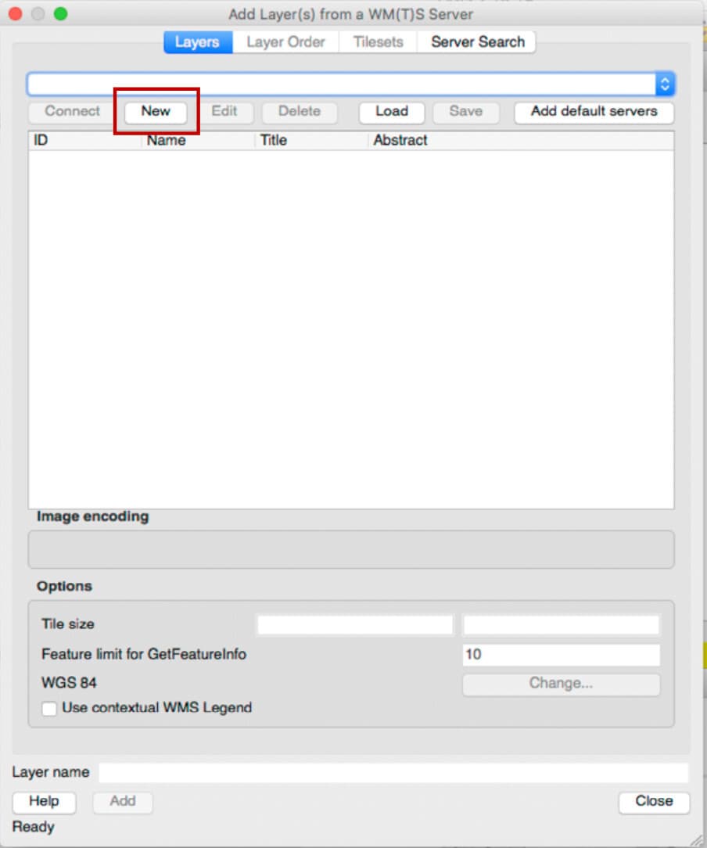
Task: Enable Use contextual WMS Legend
Action: click(x=50, y=708)
